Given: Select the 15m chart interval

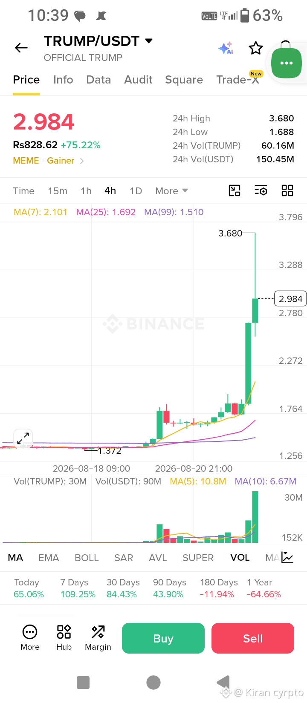Looking at the screenshot, I should (x=58, y=191).
